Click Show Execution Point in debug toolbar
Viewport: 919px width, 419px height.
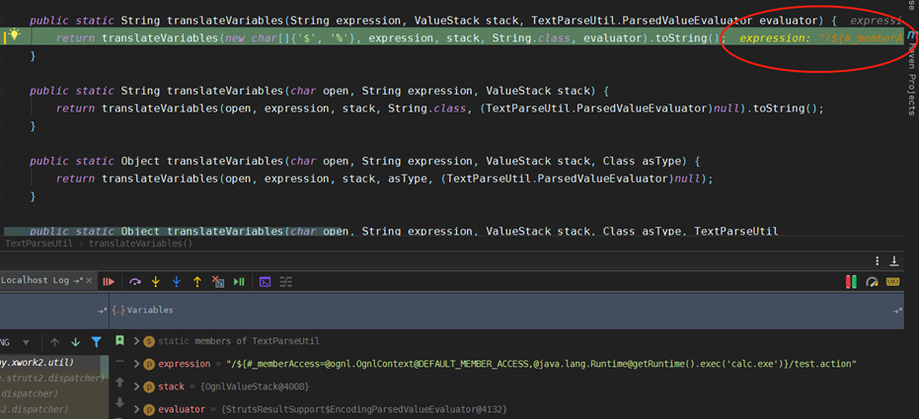[x=109, y=282]
